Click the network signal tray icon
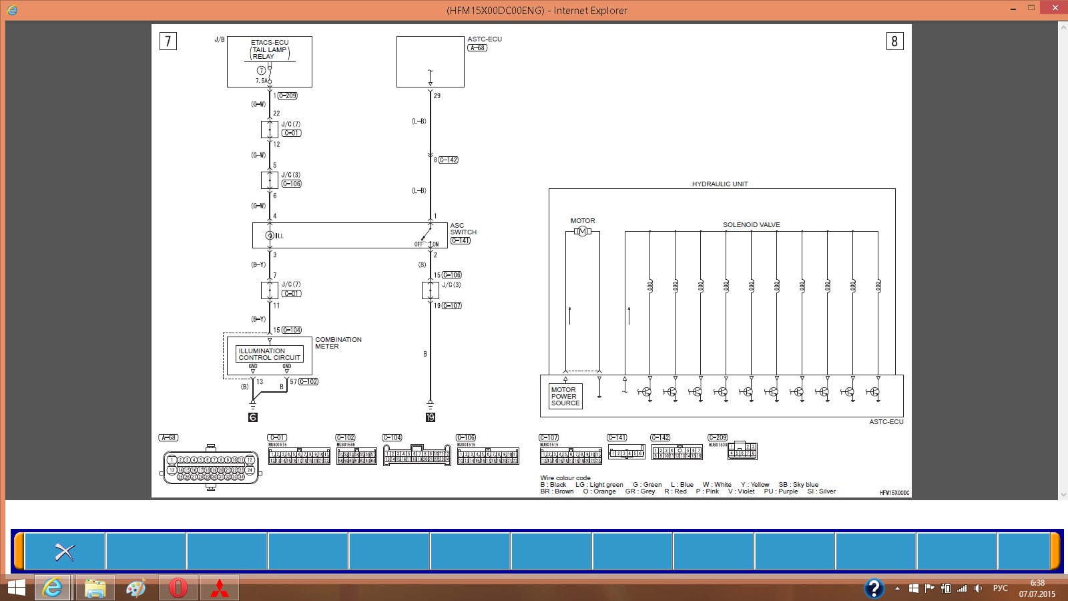Viewport: 1068px width, 601px height. pos(962,588)
